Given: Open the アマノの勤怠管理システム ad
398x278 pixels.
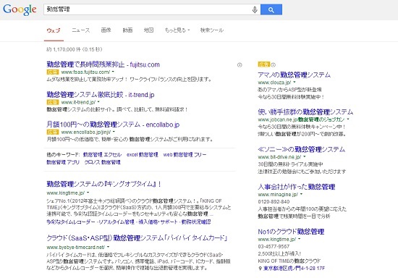Looking at the screenshot, I should (x=295, y=75).
